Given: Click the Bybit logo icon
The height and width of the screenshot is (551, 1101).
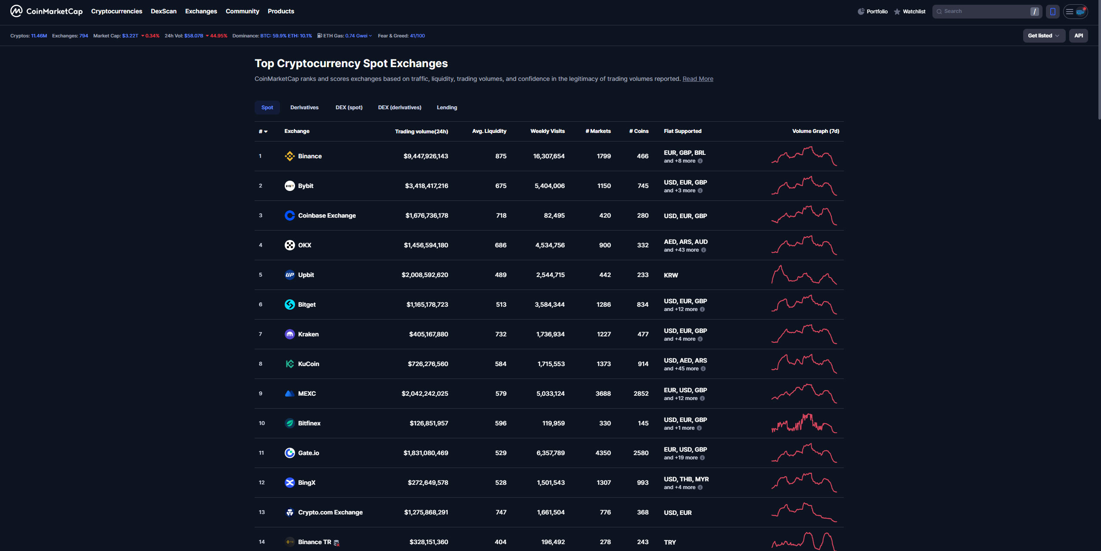Looking at the screenshot, I should pyautogui.click(x=289, y=186).
